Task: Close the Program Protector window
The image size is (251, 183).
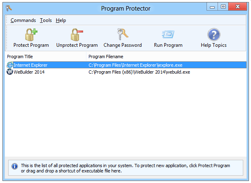Action: click(x=238, y=7)
